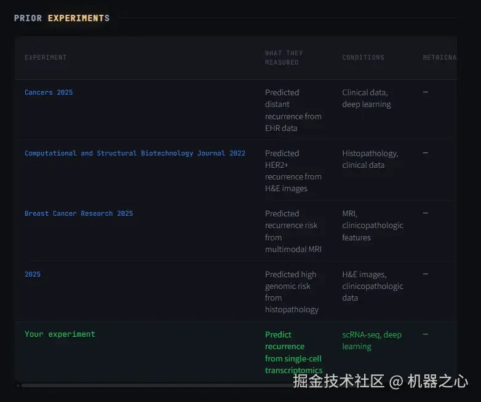481x402 pixels.
Task: Click the truncated METRIC column header
Action: [x=439, y=58]
